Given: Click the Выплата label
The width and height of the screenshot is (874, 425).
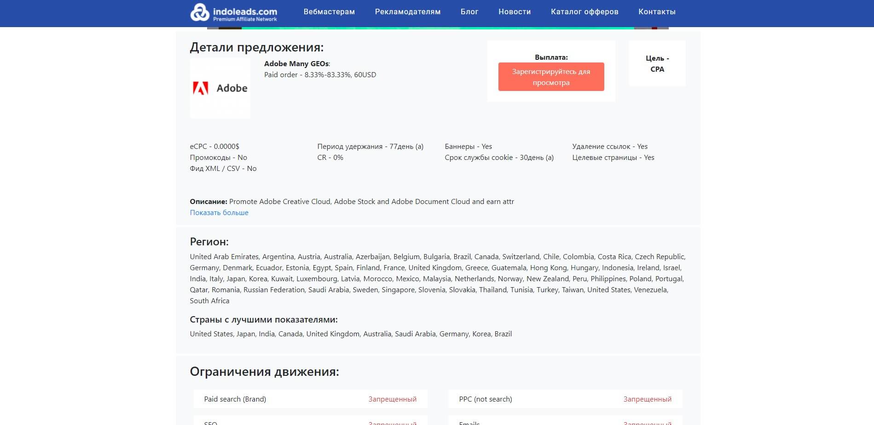Looking at the screenshot, I should tap(551, 57).
